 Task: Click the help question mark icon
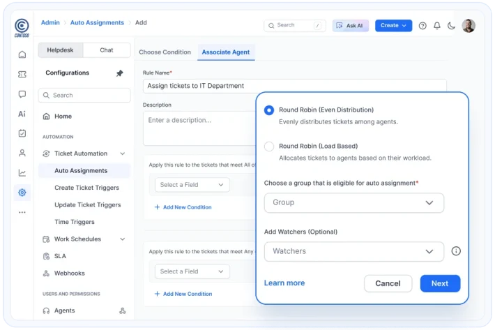click(x=422, y=26)
